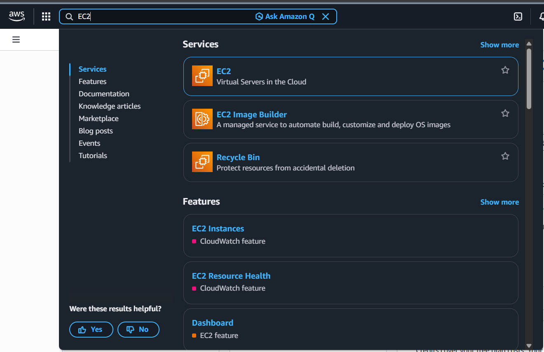Viewport: 544px width, 352px height.
Task: Select Events in the results sidebar
Action: (x=89, y=143)
